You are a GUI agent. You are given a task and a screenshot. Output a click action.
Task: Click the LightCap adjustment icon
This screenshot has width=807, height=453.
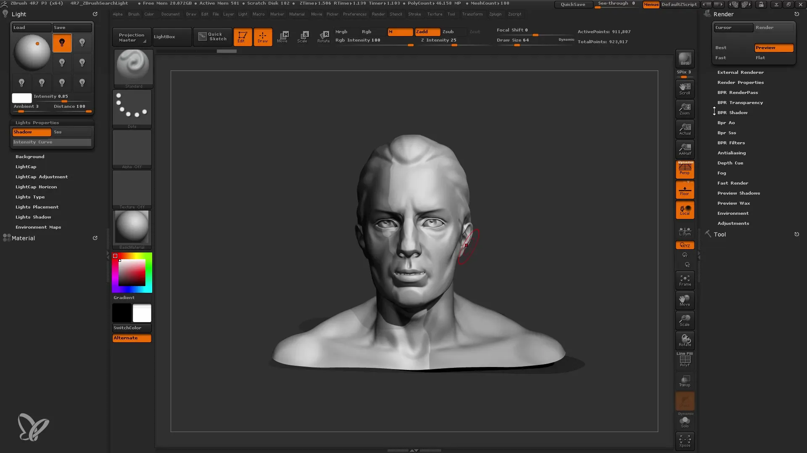click(x=41, y=177)
